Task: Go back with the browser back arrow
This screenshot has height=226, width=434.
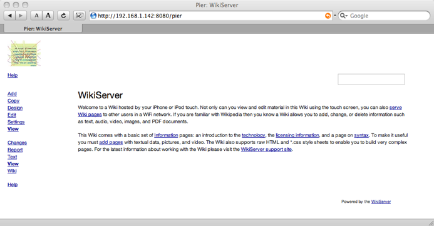Action: coord(9,16)
